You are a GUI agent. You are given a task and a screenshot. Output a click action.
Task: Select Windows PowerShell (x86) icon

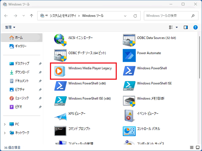coord(61,86)
